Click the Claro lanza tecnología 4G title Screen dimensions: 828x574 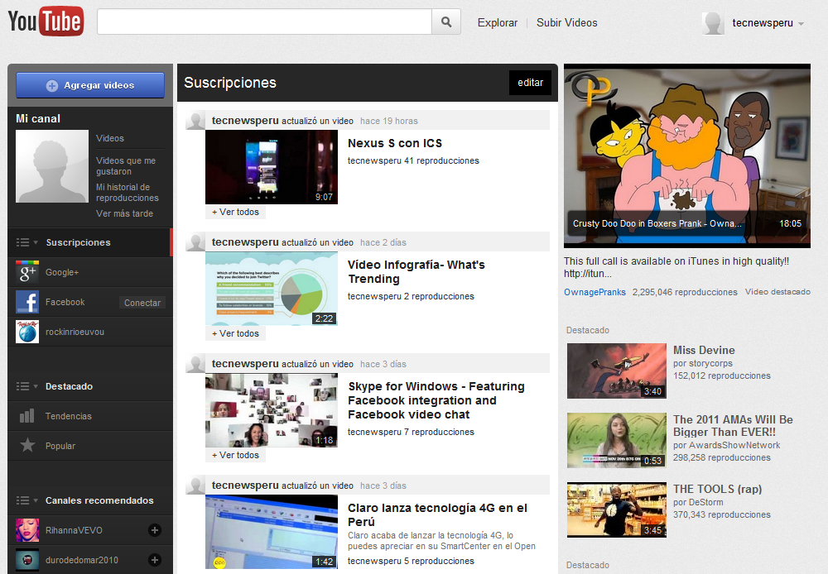tap(437, 514)
